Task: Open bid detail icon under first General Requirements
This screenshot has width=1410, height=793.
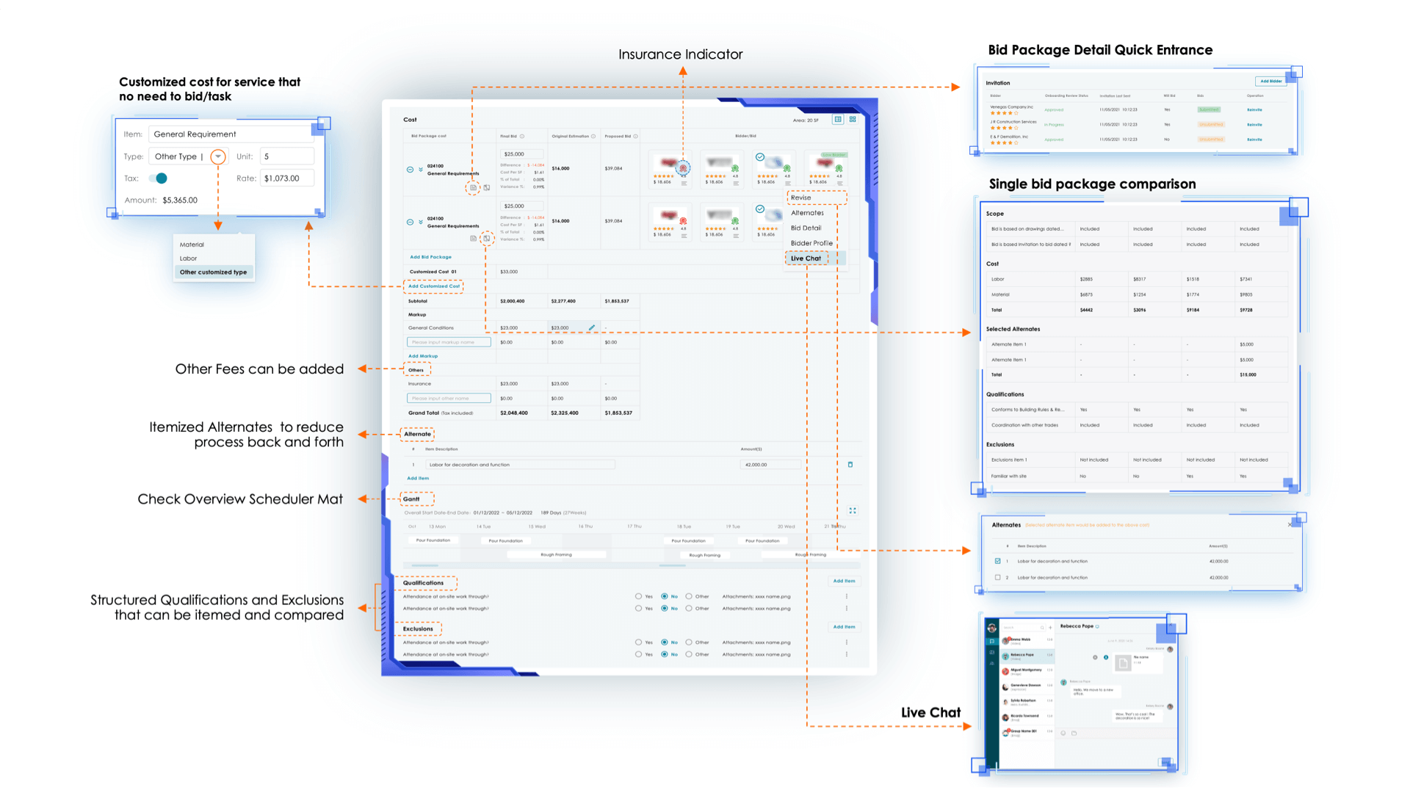Action: [x=473, y=188]
